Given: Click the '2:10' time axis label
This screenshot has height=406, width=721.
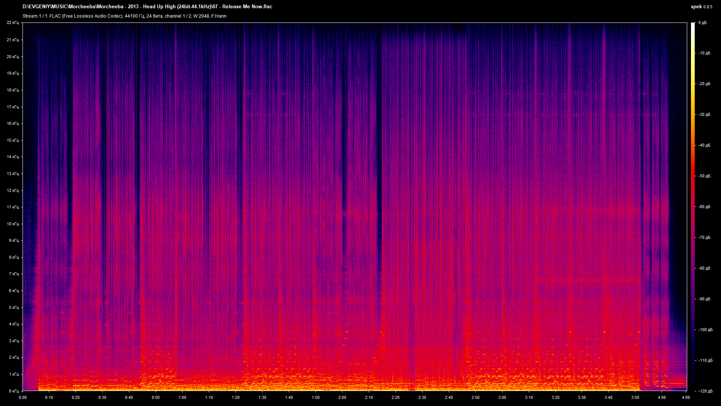Looking at the screenshot, I should tap(369, 397).
